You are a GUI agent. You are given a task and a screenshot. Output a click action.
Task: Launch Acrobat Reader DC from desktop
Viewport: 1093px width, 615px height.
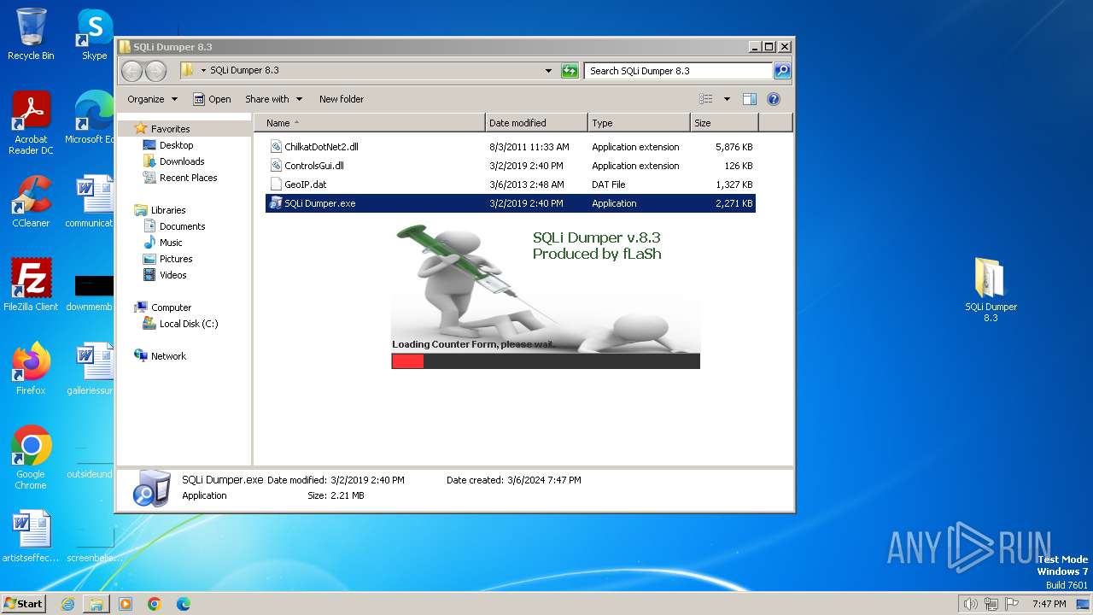click(x=31, y=123)
